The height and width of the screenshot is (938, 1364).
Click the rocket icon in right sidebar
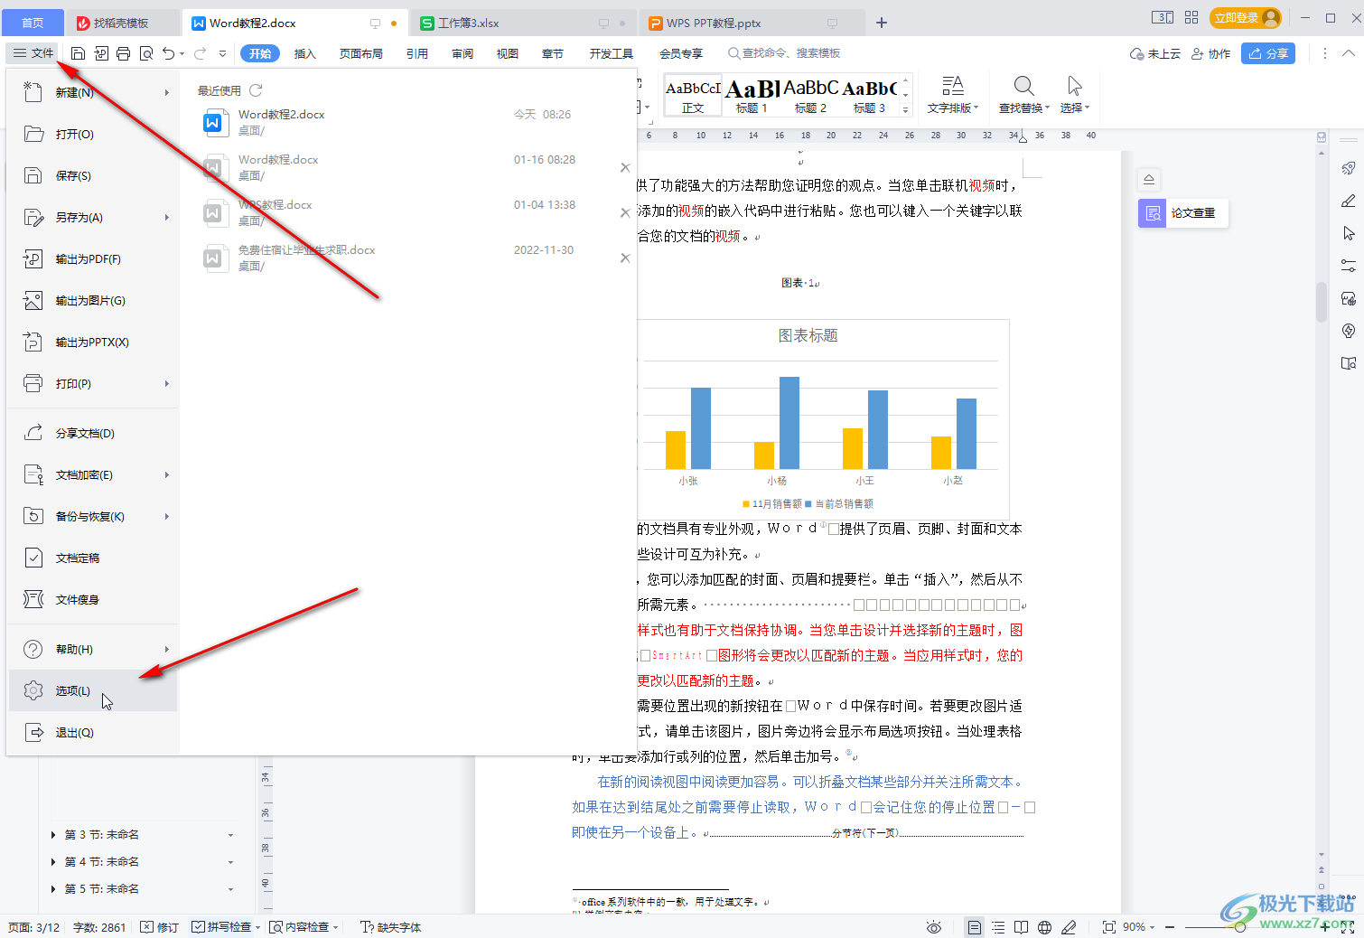click(x=1349, y=168)
